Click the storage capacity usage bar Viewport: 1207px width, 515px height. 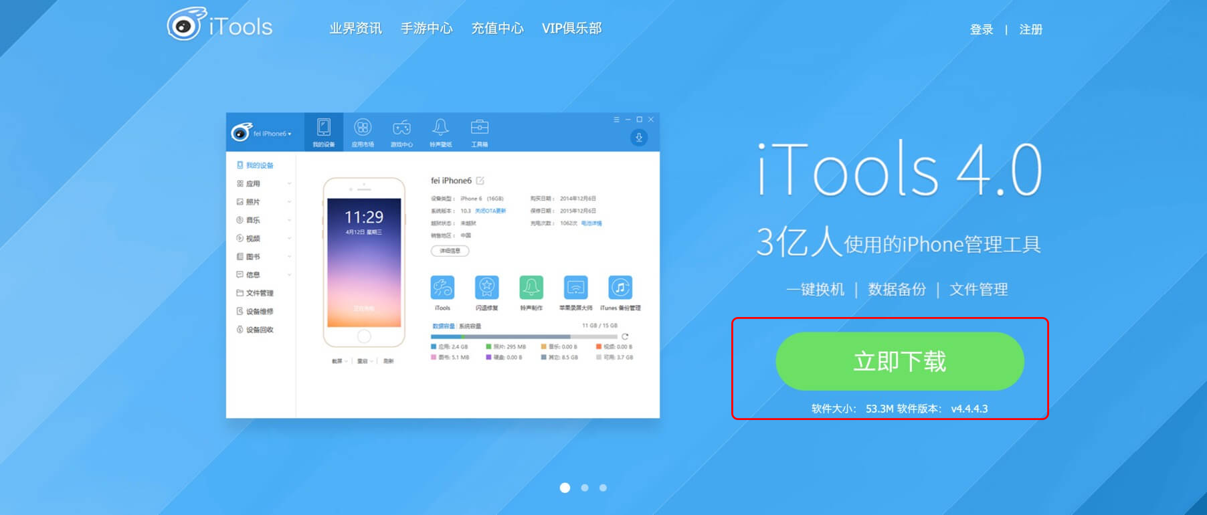click(x=524, y=336)
